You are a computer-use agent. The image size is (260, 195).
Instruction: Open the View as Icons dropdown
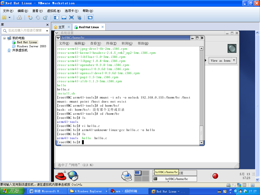(x=222, y=61)
